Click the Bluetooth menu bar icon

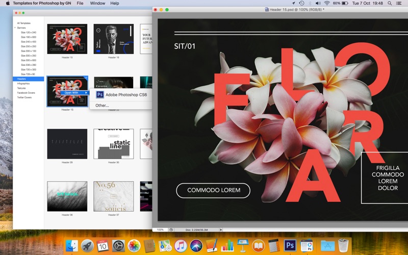click(310, 3)
